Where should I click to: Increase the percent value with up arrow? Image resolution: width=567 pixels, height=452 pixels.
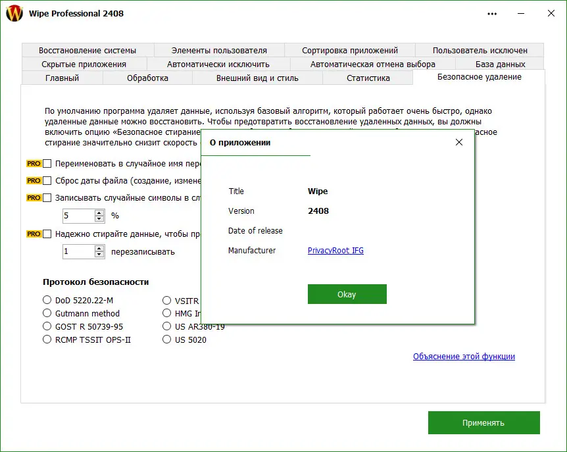[99, 213]
